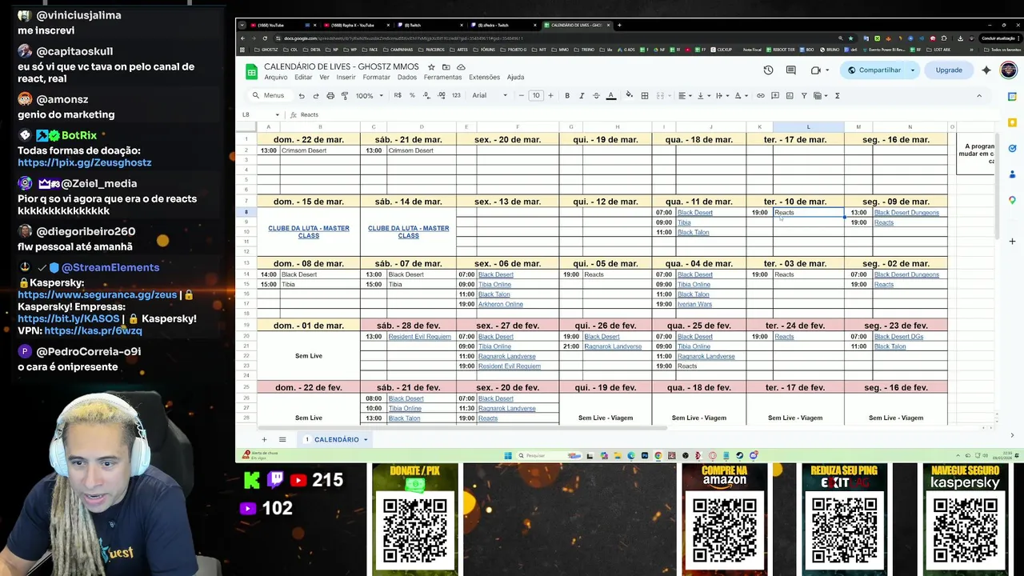
Task: Open the borders tool
Action: [645, 95]
